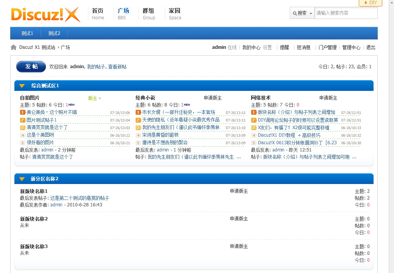Click 申请版主 for 新版块名称3

point(239,246)
